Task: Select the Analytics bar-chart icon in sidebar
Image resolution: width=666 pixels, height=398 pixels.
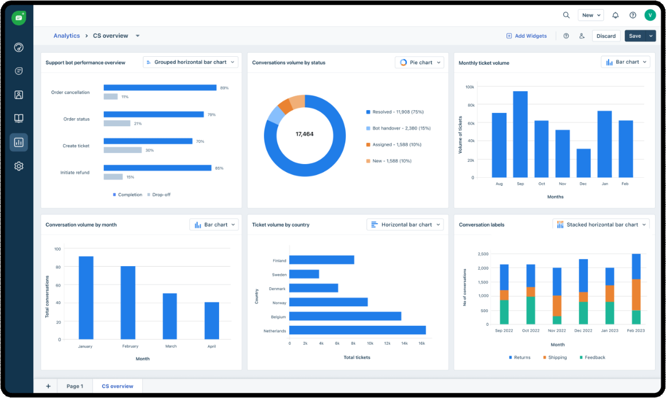Action: coord(18,142)
